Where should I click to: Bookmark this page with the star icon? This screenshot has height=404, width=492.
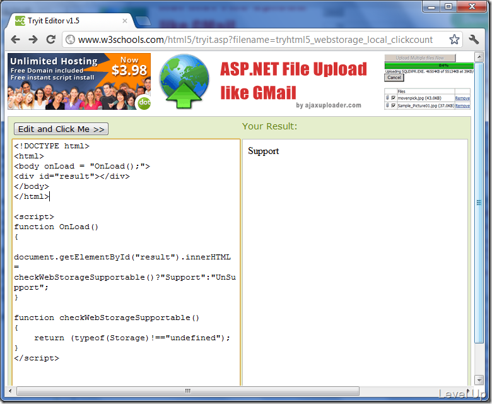click(x=454, y=40)
